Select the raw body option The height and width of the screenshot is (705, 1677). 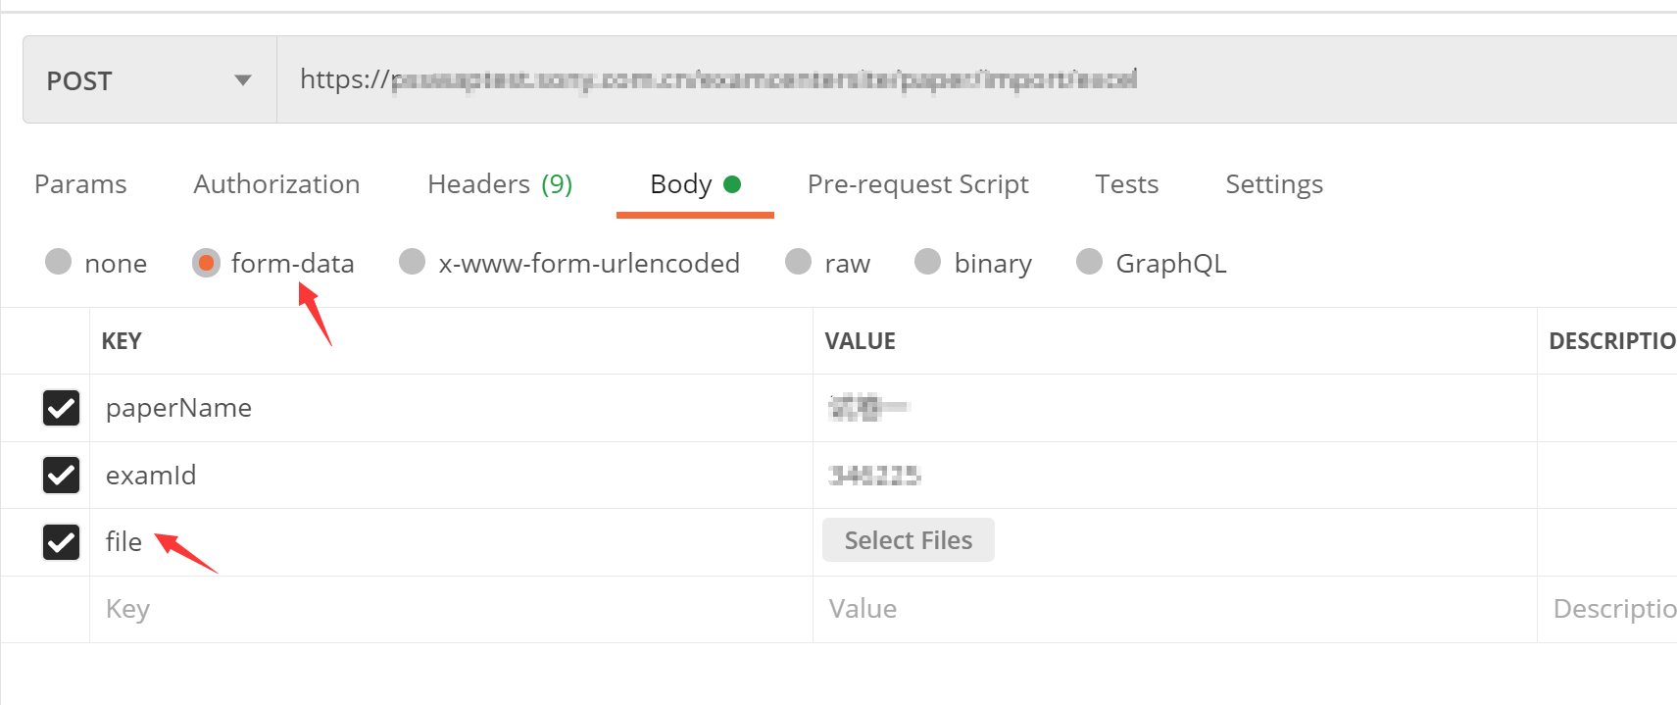coord(799,262)
